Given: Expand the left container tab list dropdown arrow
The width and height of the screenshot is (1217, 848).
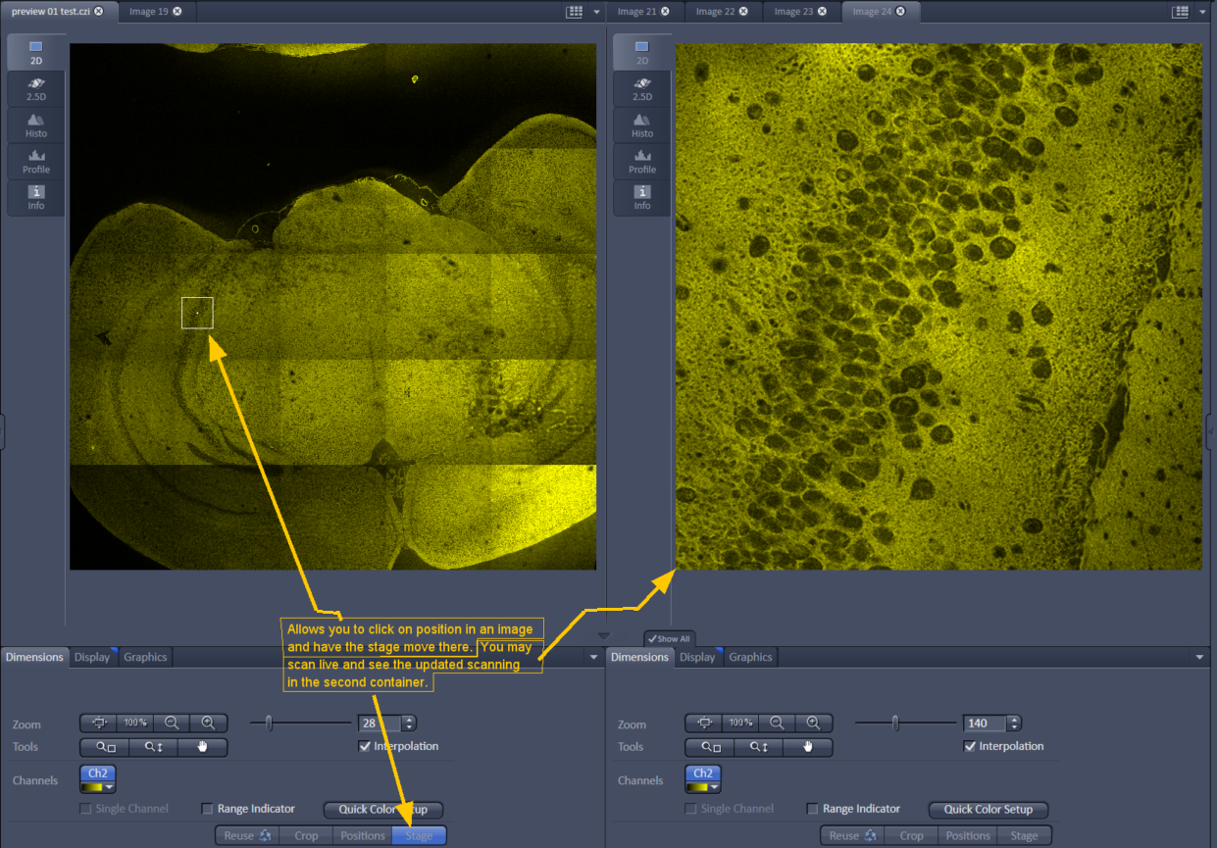Looking at the screenshot, I should click(x=597, y=12).
